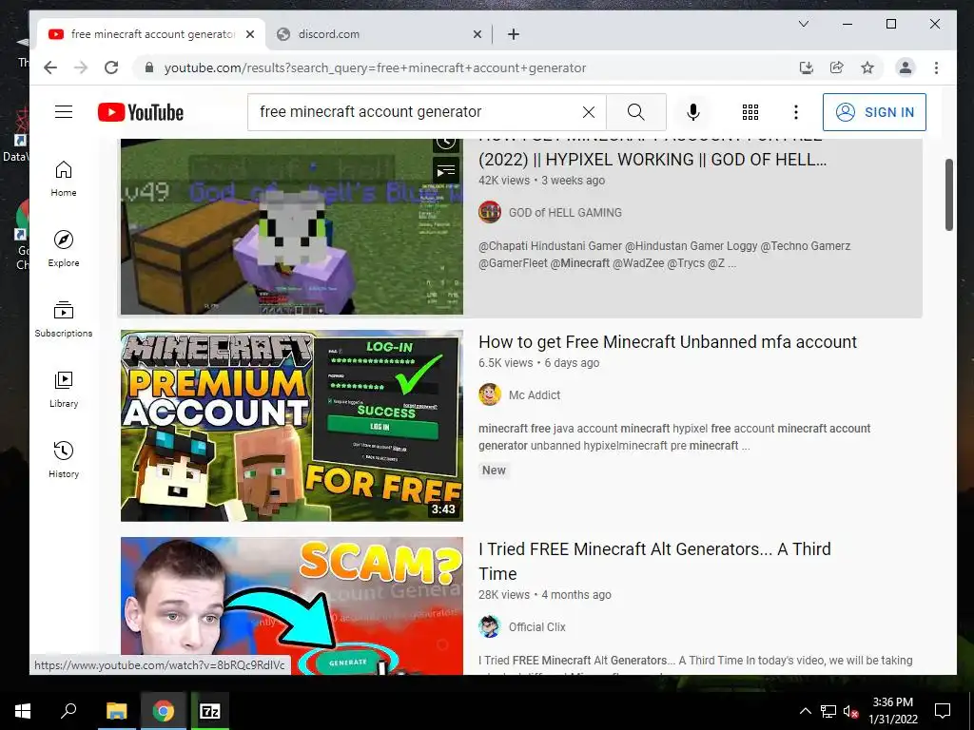Open Subscriptions in the sidebar
974x730 pixels.
click(64, 319)
